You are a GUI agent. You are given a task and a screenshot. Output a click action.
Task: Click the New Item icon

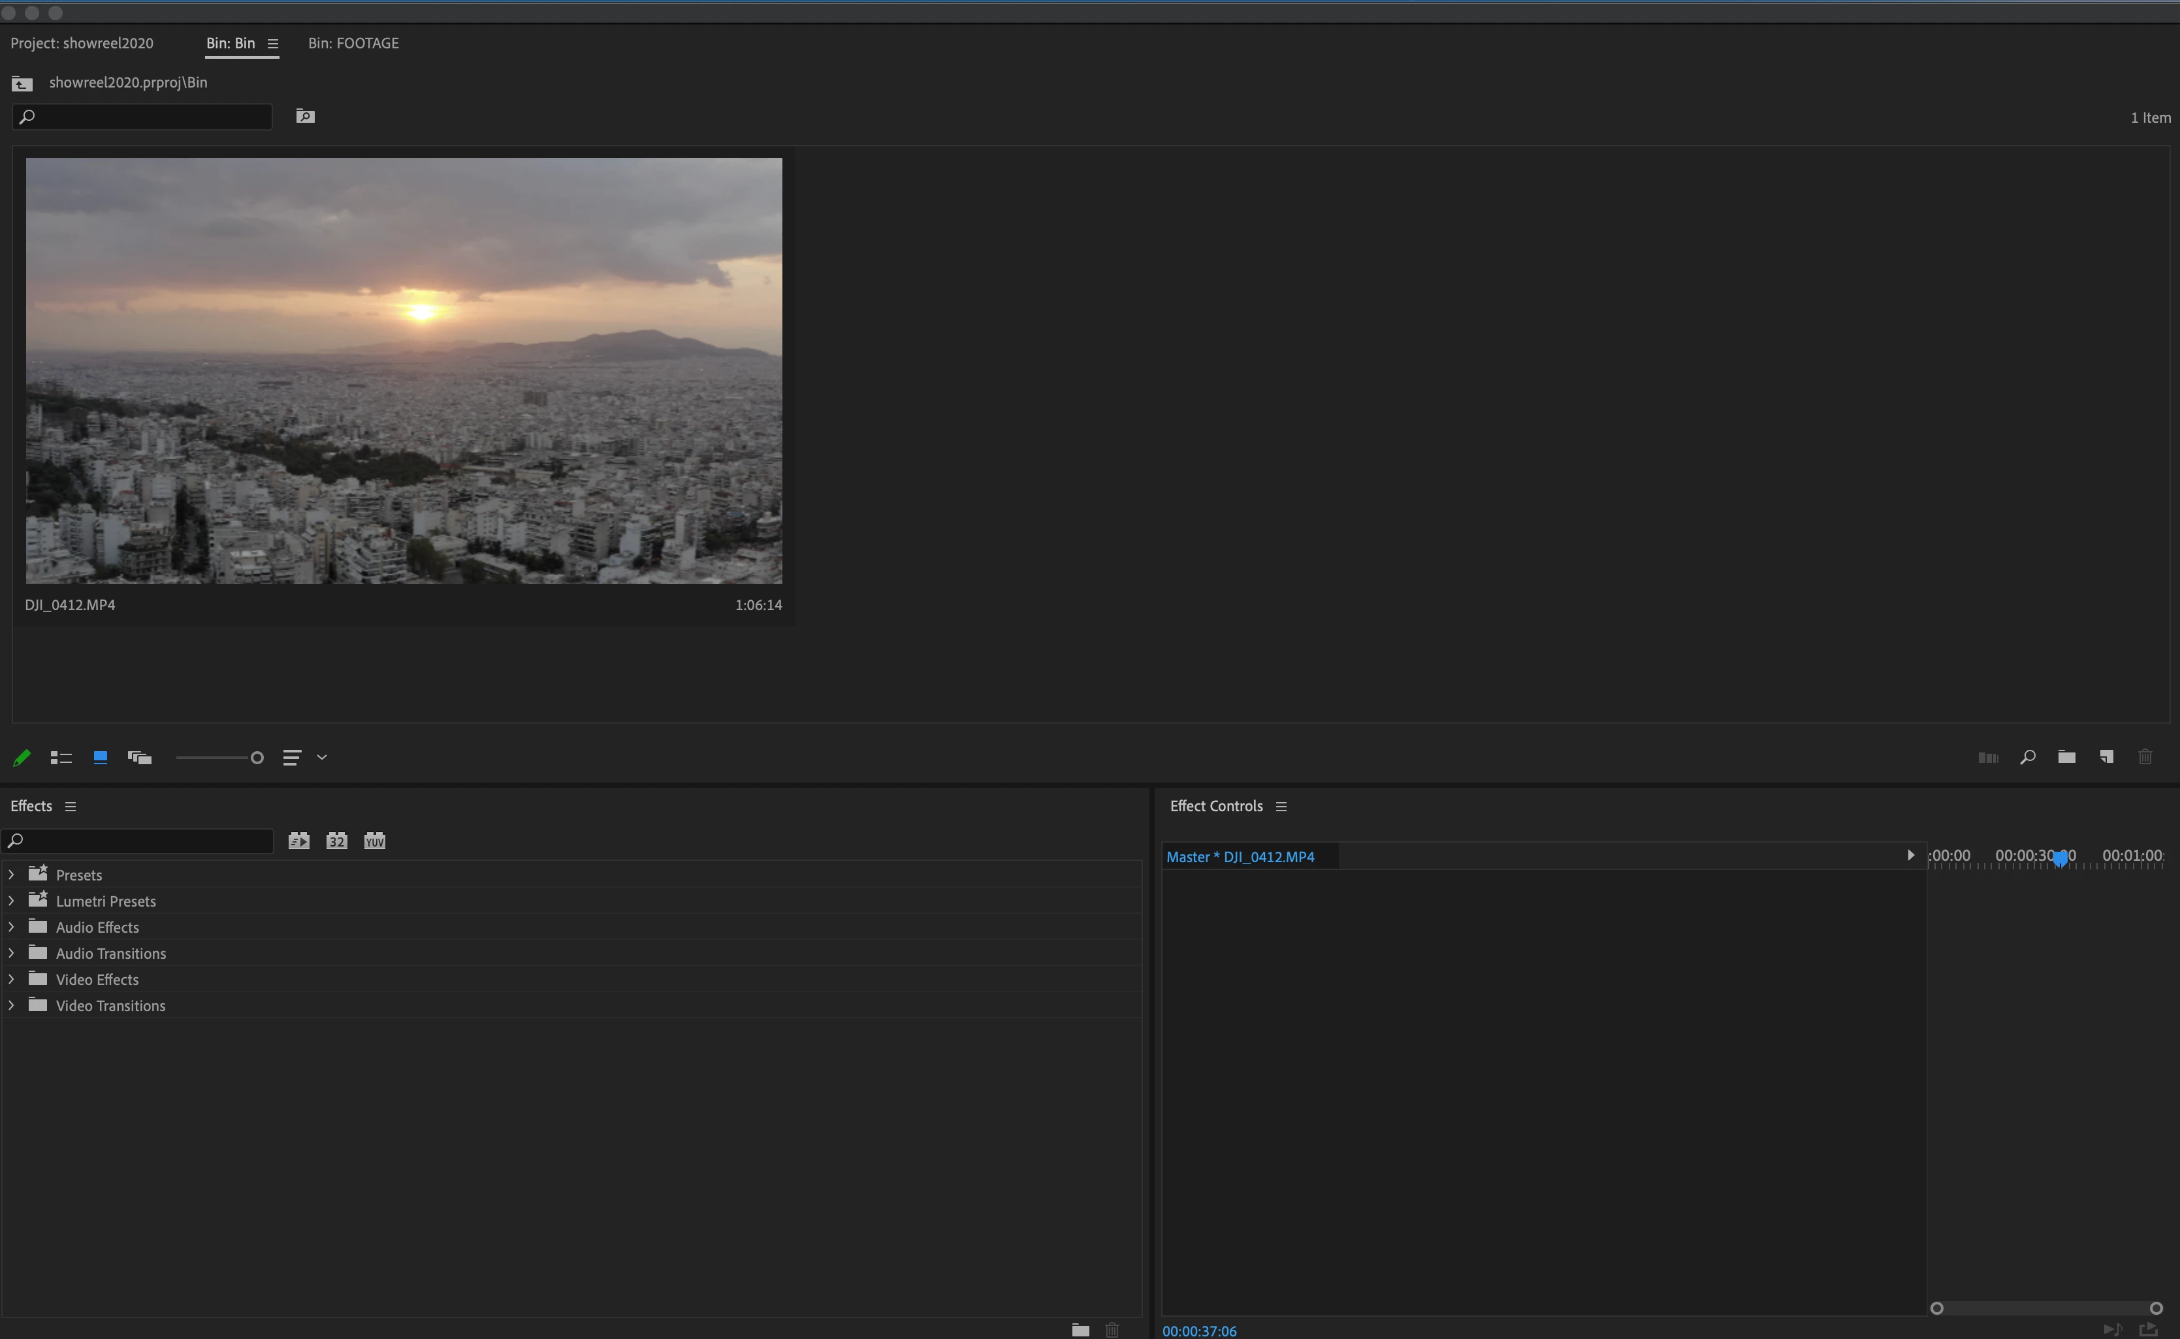pos(2106,756)
